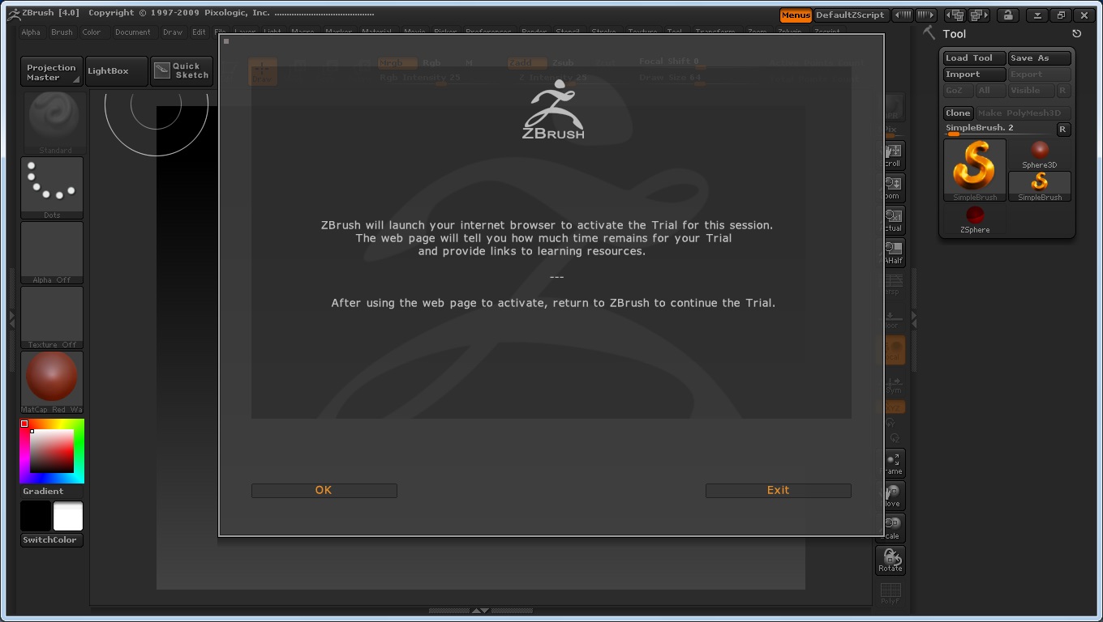Open the Texture Off picker
Image resolution: width=1103 pixels, height=622 pixels.
point(52,317)
